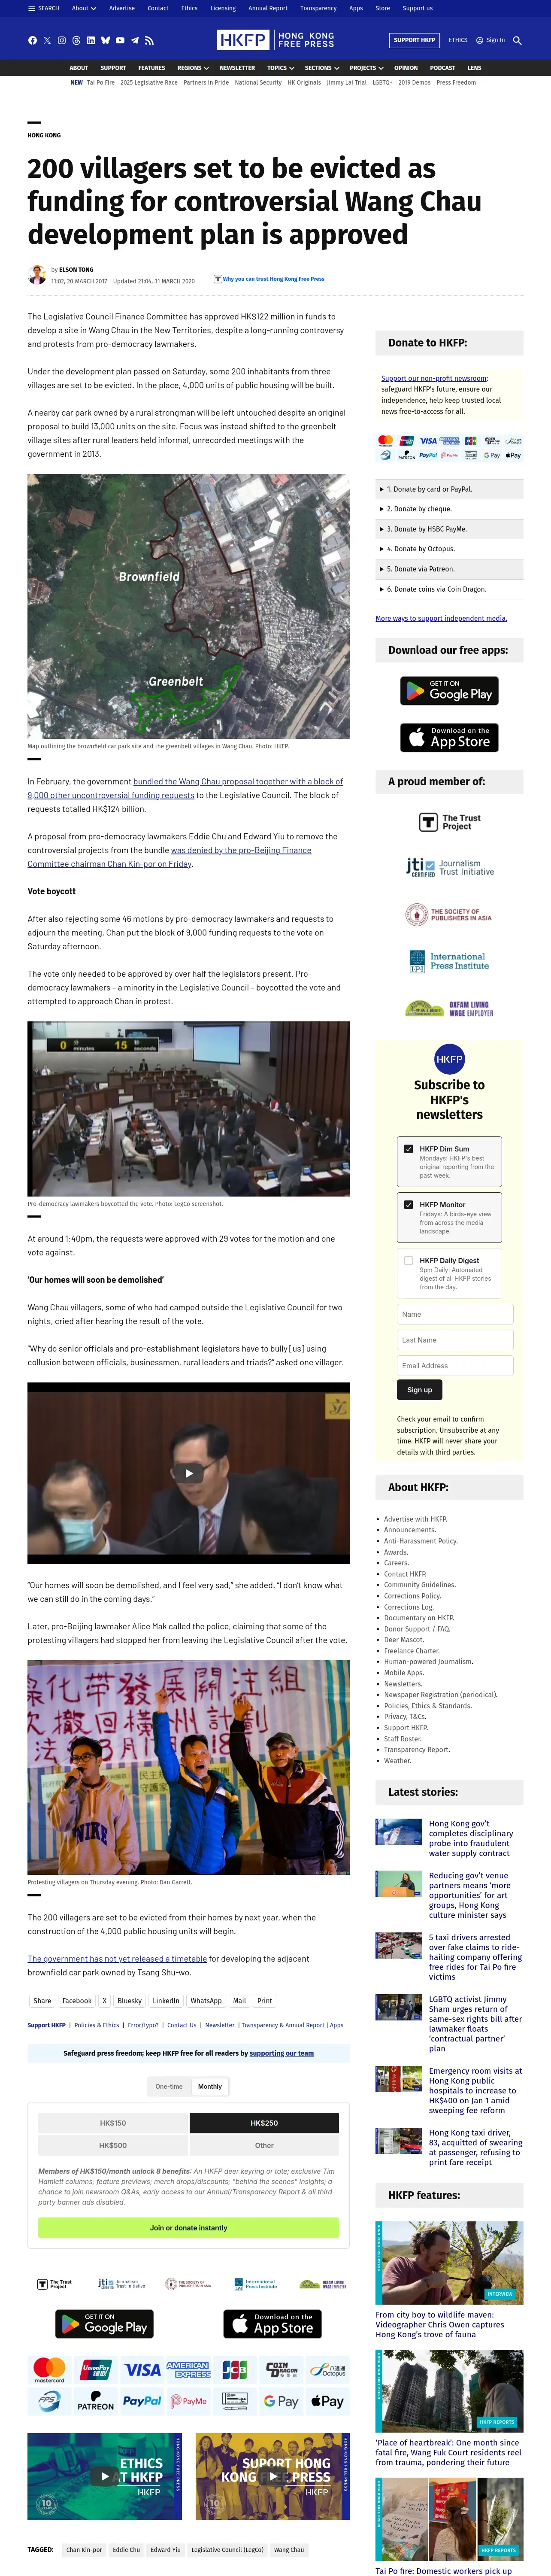Click the Sign In user icon
This screenshot has width=551, height=2576.
tap(491, 40)
